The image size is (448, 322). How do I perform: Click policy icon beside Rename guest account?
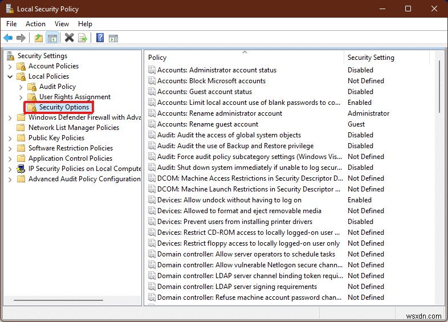point(152,124)
